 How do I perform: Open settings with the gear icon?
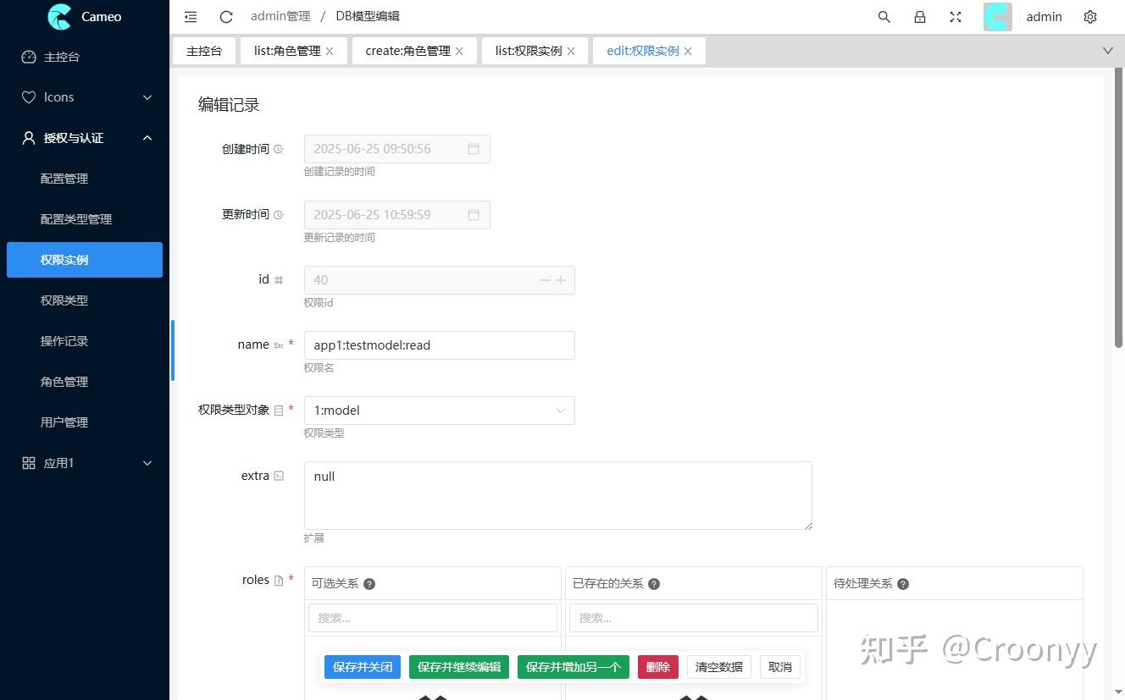point(1090,16)
